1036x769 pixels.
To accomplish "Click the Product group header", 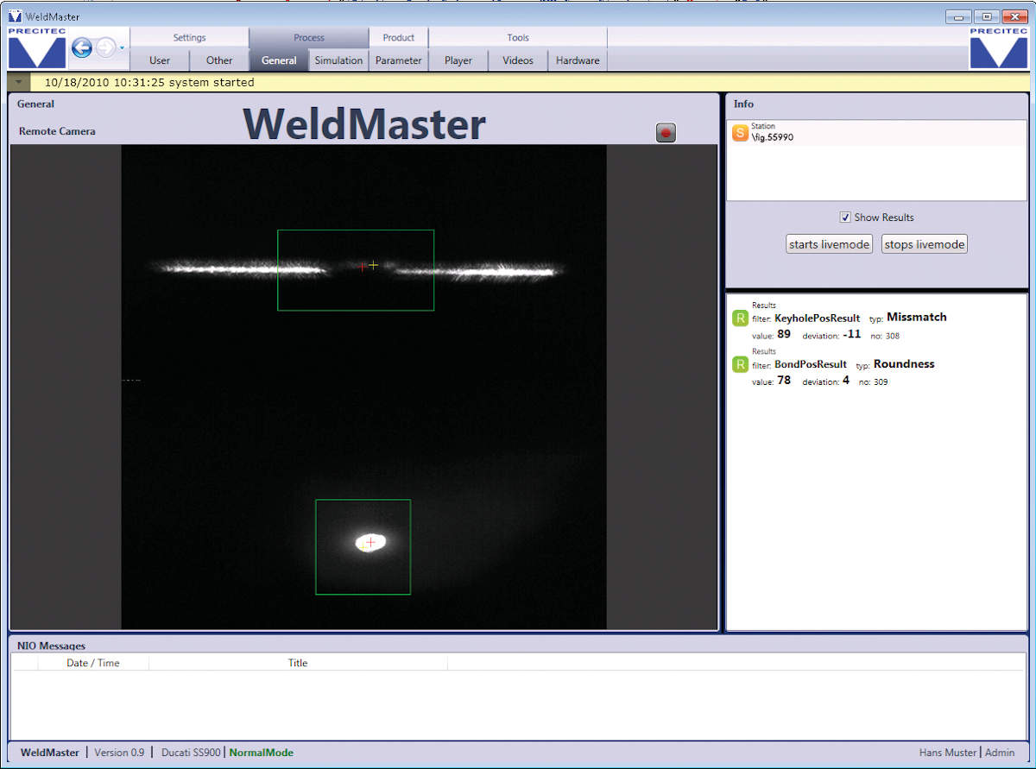I will pyautogui.click(x=398, y=38).
